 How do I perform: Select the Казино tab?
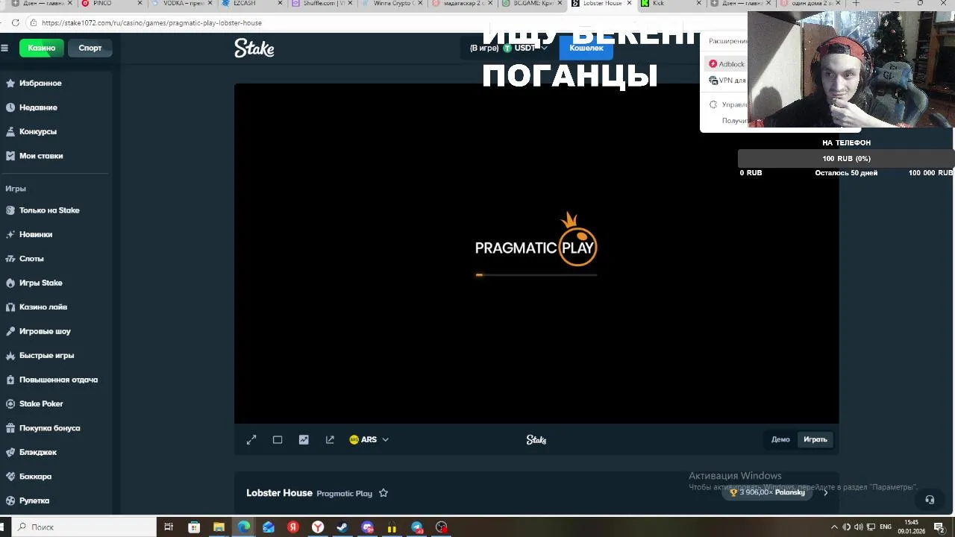tap(42, 48)
